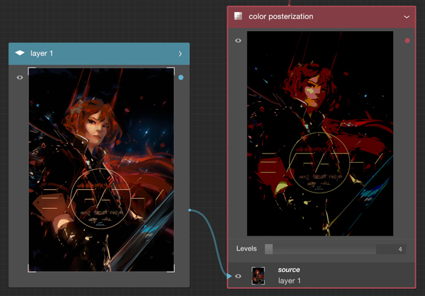Select the posterized image preview

(320, 133)
